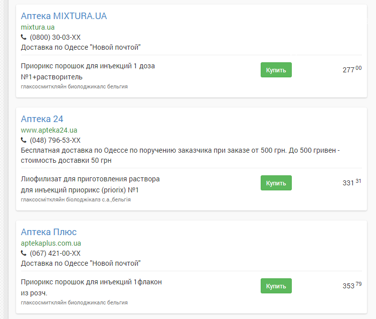Viewport: 376px width, 319px height.
Task: Select delivery text under the mixtura.ua phone
Action: (81, 47)
